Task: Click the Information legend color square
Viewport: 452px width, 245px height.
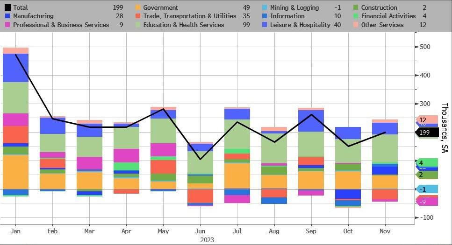Action: (265, 16)
